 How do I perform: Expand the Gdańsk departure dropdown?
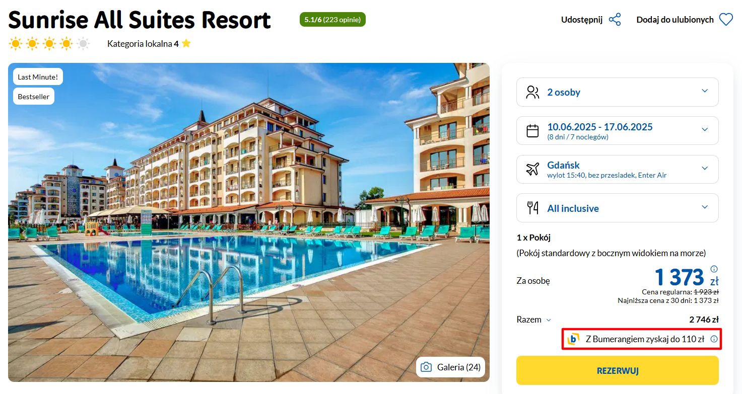coord(618,169)
